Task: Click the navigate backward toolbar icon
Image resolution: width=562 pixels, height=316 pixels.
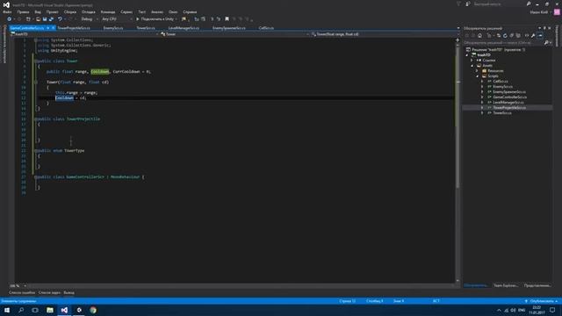Action: coord(10,19)
